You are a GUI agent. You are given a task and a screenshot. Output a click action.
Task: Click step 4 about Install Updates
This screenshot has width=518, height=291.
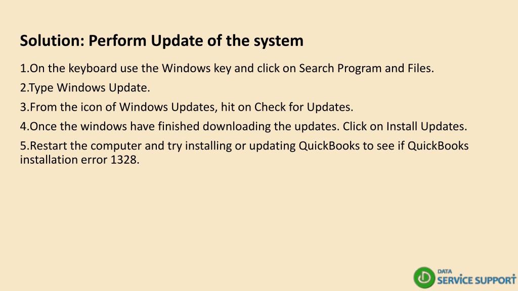click(x=243, y=126)
